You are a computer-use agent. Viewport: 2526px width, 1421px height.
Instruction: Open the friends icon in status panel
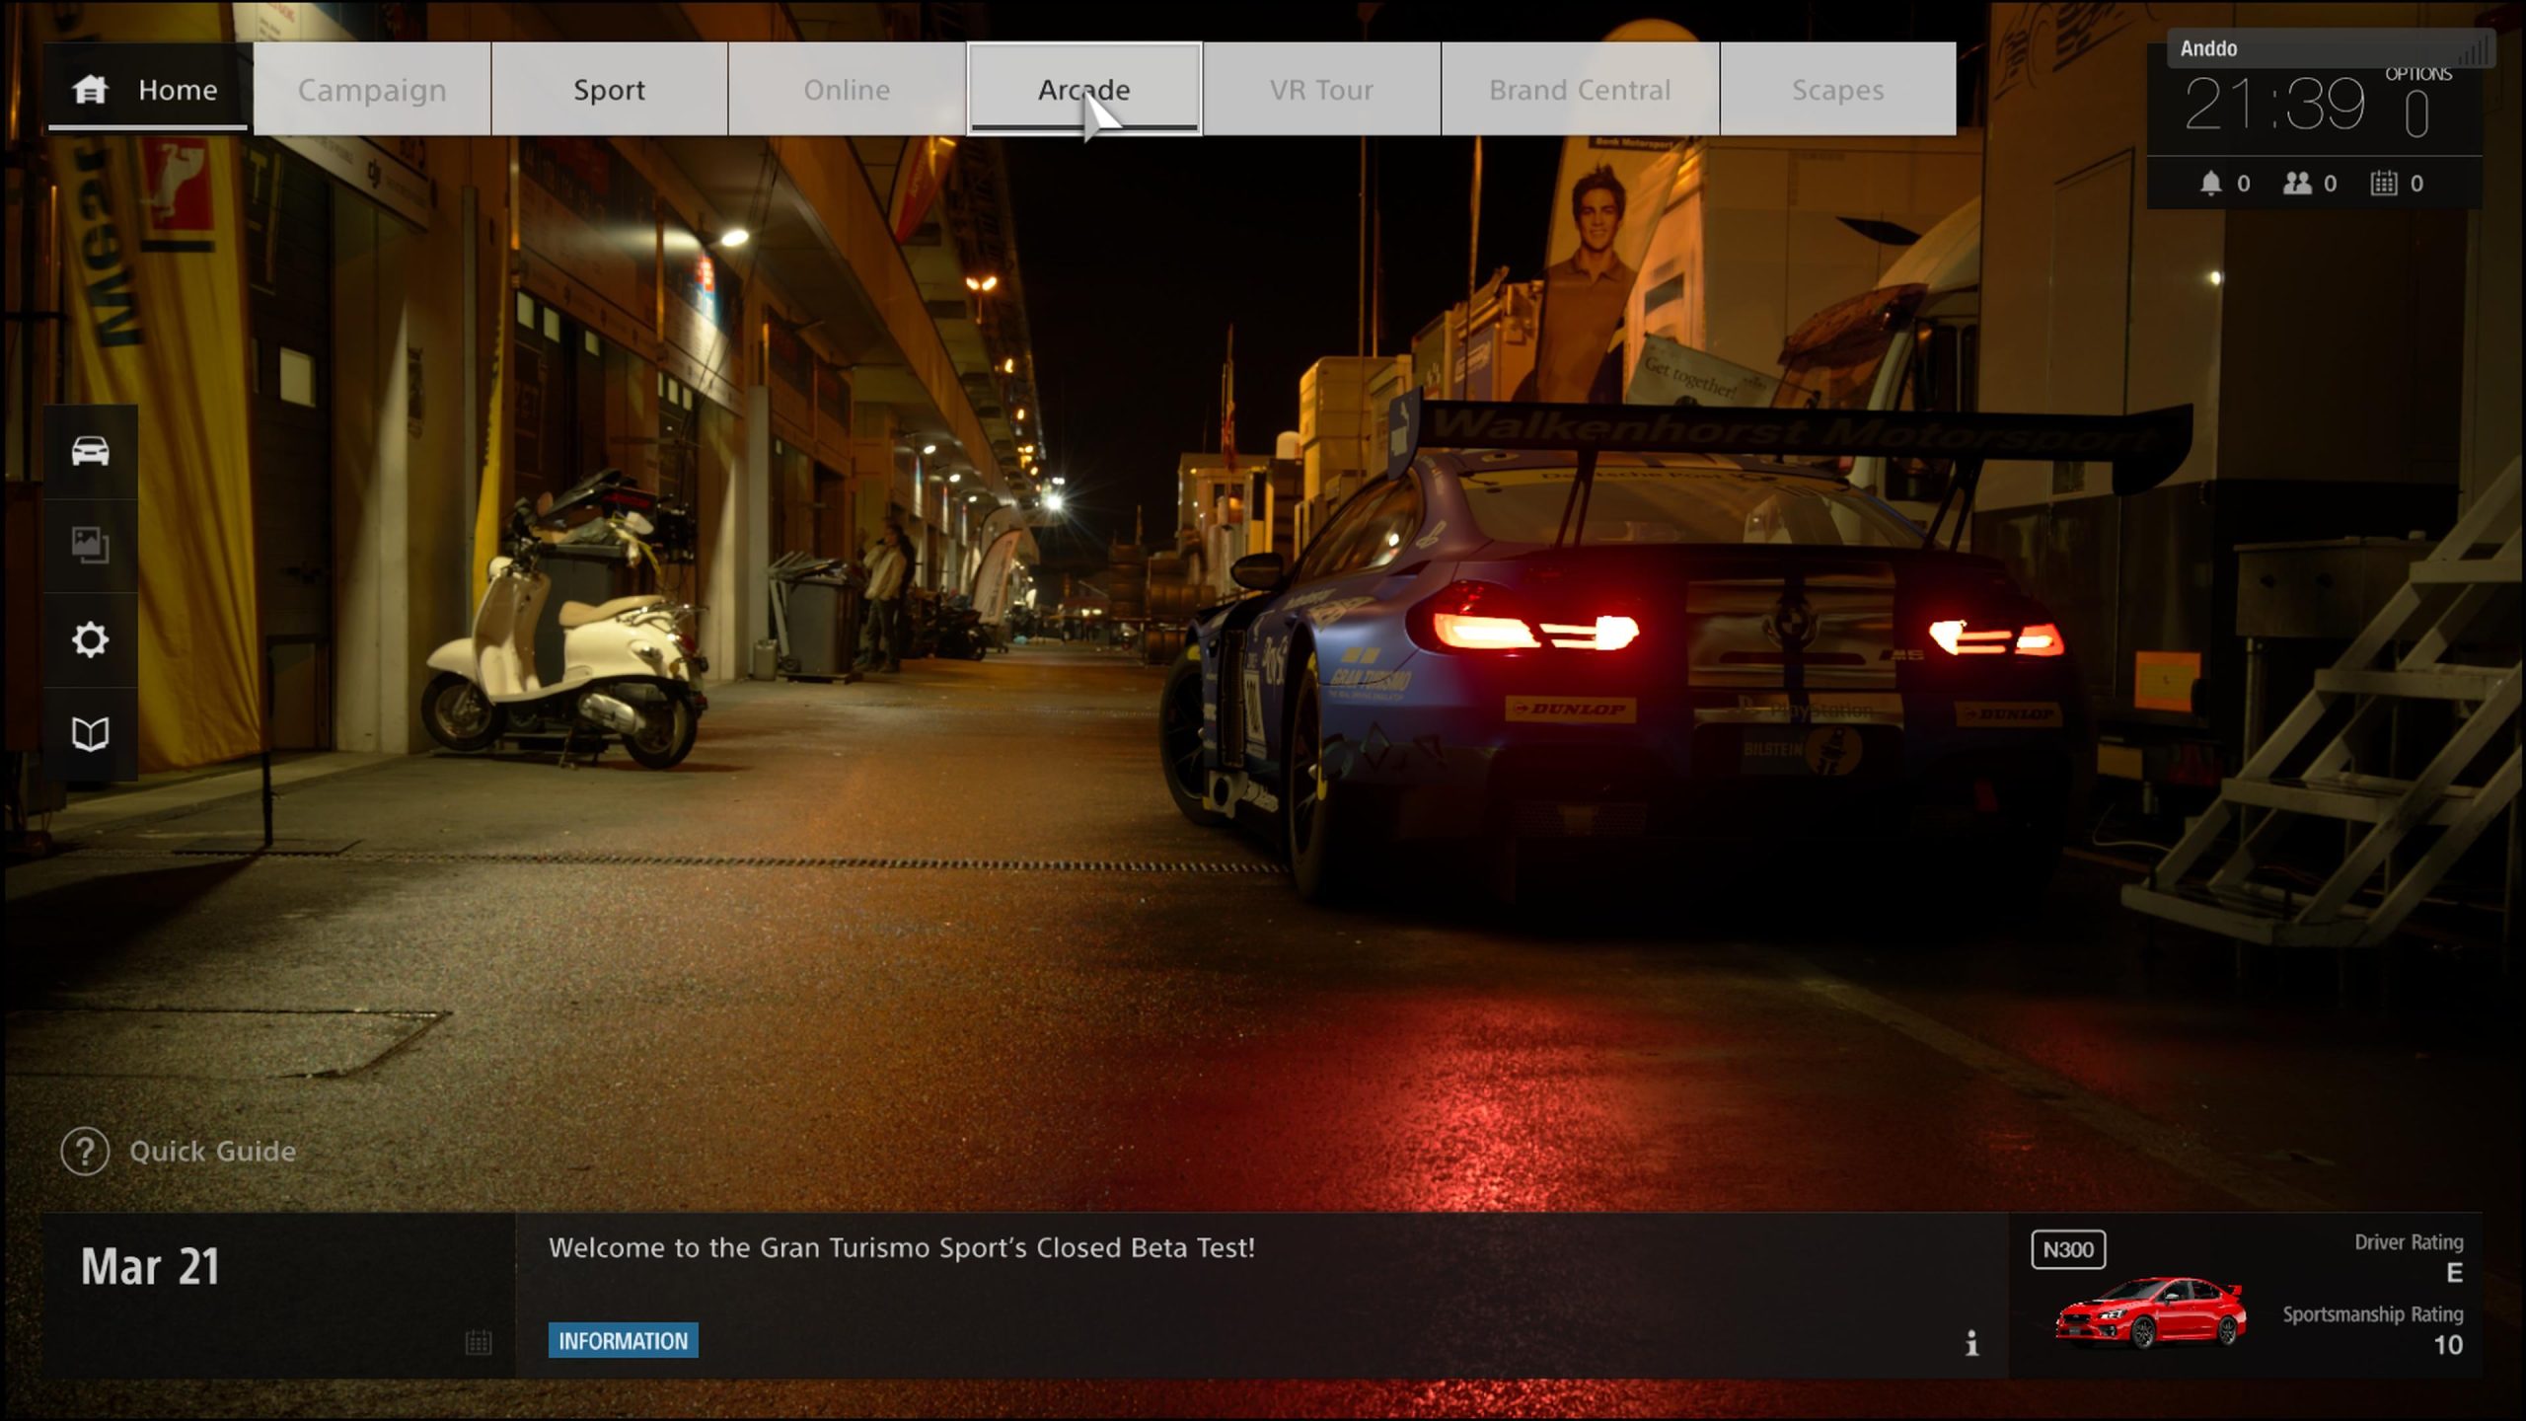click(x=2297, y=183)
